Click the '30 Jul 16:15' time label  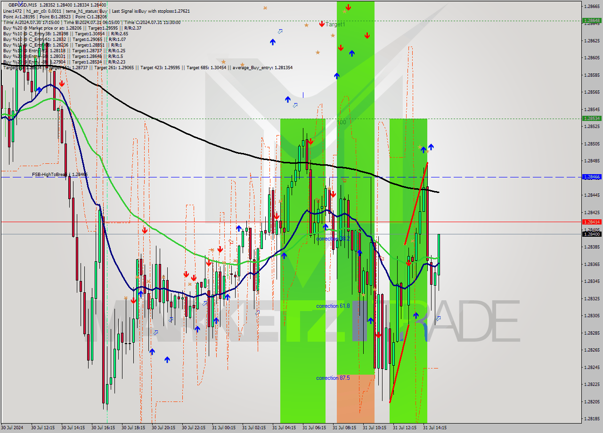(103, 428)
